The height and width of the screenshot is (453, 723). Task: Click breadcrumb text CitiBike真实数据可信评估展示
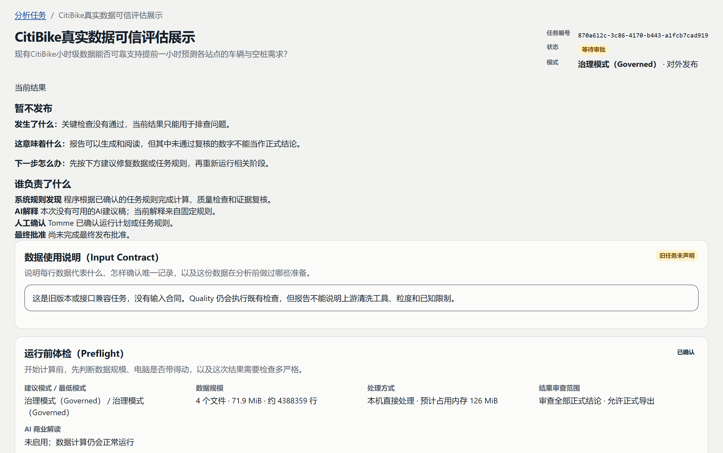pos(110,15)
